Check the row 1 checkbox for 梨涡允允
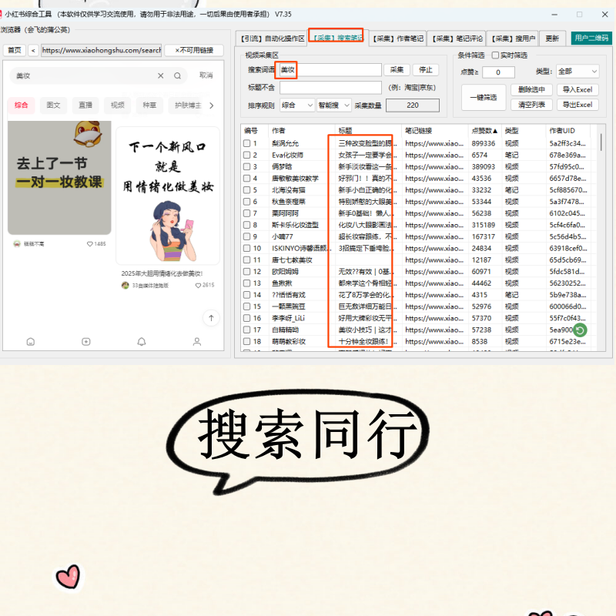616x616 pixels. click(247, 143)
